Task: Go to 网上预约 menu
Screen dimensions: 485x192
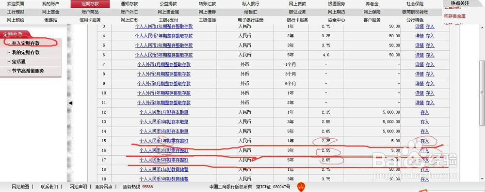Action: (x=16, y=20)
